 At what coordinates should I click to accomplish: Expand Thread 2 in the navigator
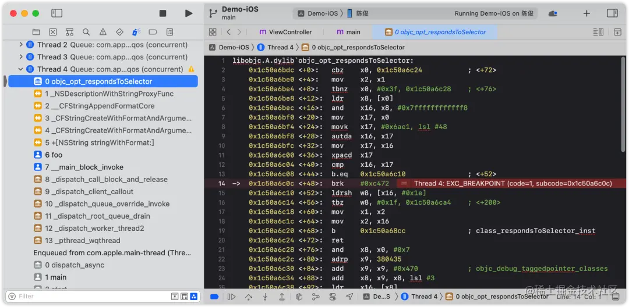point(21,45)
